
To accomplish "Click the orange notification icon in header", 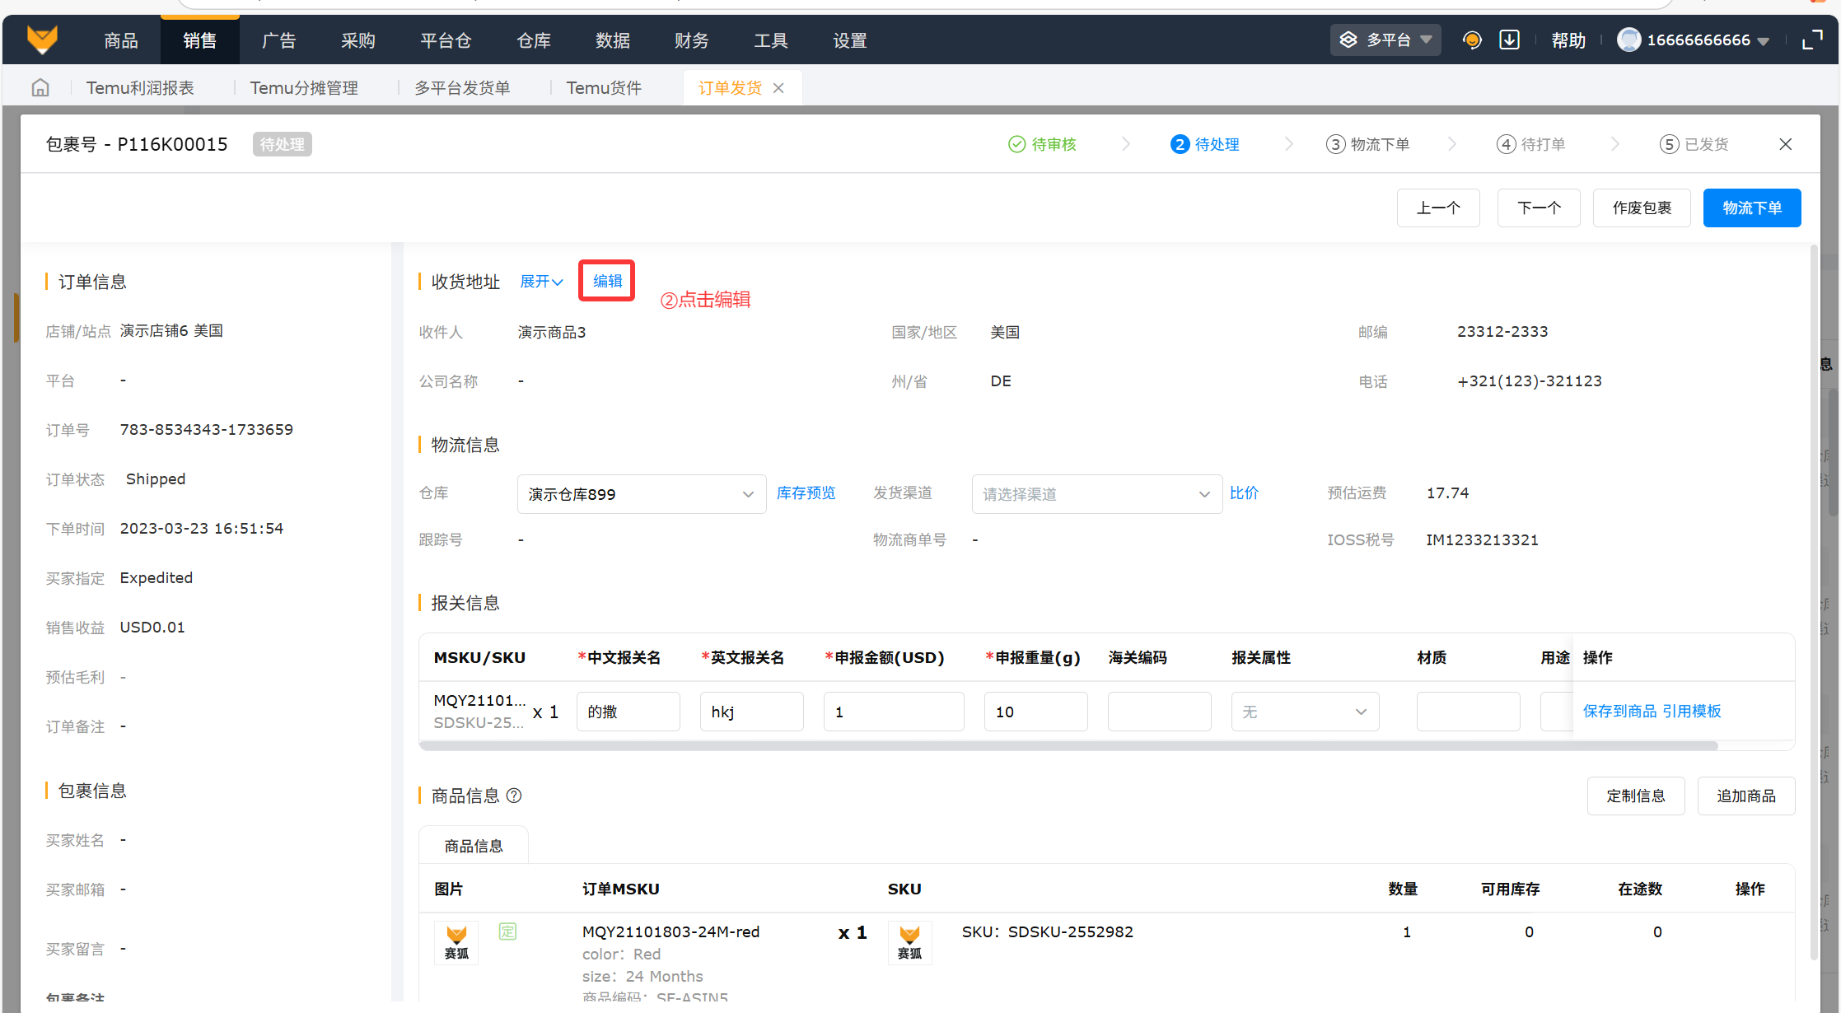I will pos(1471,40).
